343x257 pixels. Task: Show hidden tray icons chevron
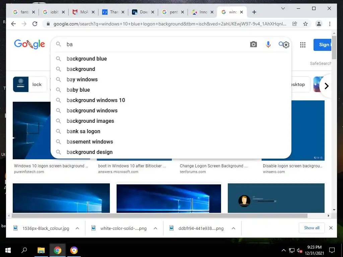click(x=283, y=250)
